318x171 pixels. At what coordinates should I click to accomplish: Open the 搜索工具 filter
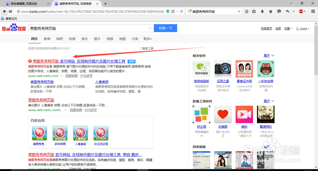tap(146, 49)
